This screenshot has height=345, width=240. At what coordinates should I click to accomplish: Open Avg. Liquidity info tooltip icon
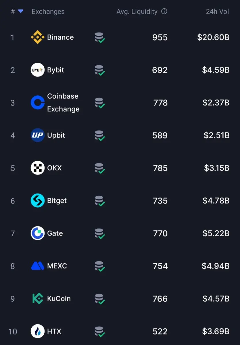coord(164,11)
